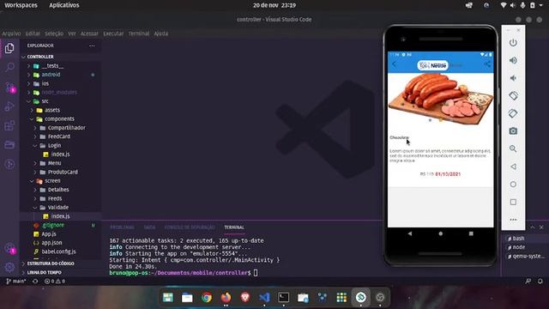
Task: Open the Explorer view in activity bar
Action: pos(9,48)
